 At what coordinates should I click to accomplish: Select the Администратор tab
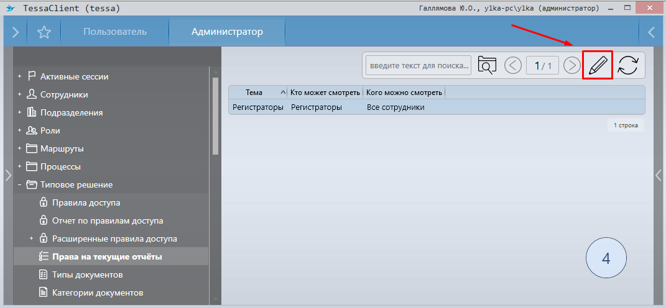point(227,32)
